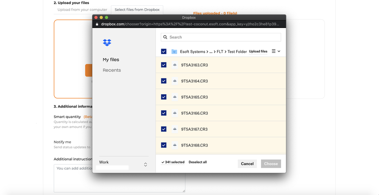Switch to the Upload from your computer tab
The height and width of the screenshot is (195, 379).
(82, 9)
